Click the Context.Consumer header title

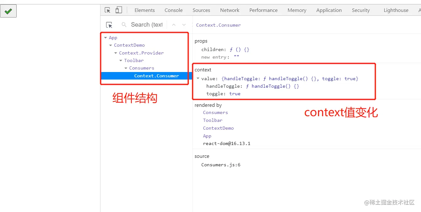[x=219, y=25]
